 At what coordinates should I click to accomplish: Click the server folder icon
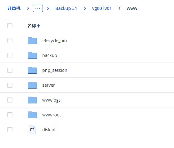point(32,85)
